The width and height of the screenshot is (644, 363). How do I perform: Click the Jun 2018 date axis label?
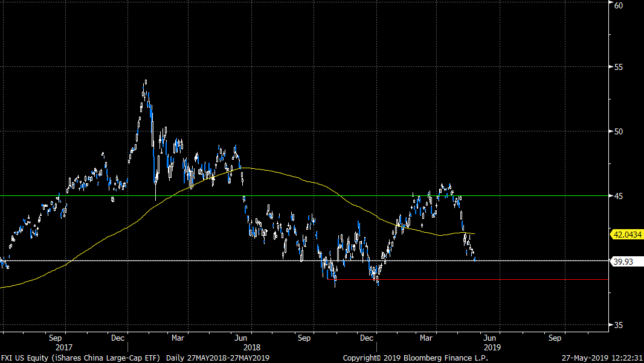(240, 338)
